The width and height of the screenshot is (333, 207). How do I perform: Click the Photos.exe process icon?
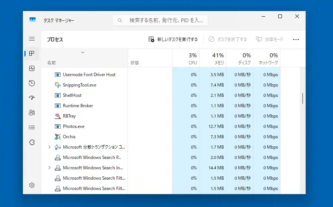pos(58,127)
